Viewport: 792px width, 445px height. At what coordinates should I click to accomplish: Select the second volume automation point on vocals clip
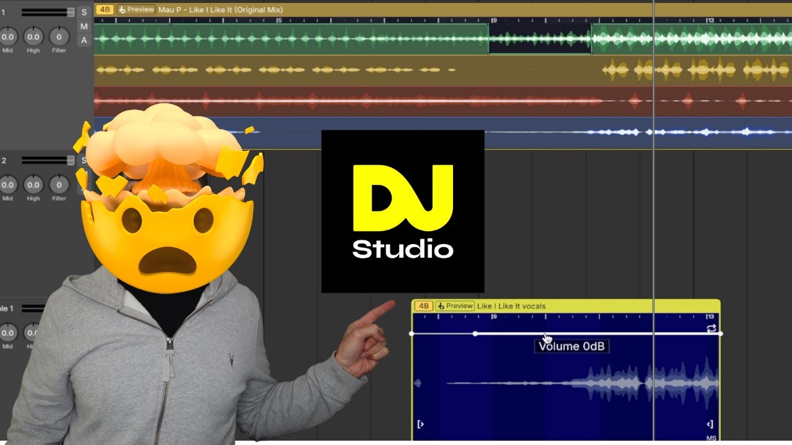(x=475, y=334)
